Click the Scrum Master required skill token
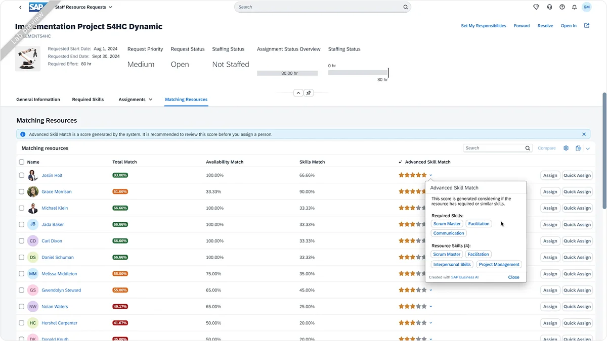607x341 pixels. 447,224
